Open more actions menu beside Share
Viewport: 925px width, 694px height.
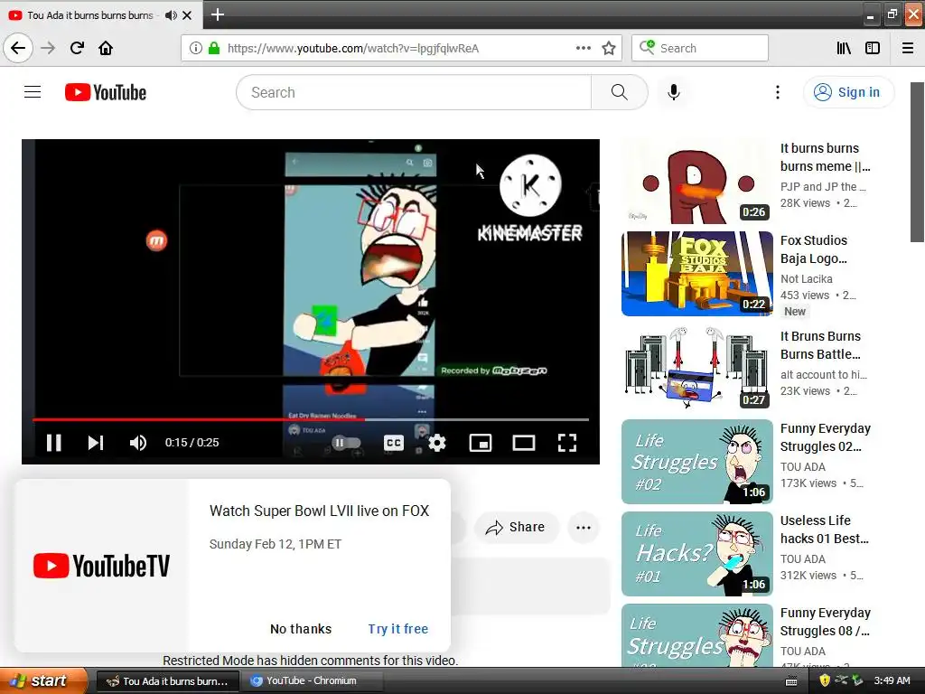pyautogui.click(x=584, y=528)
